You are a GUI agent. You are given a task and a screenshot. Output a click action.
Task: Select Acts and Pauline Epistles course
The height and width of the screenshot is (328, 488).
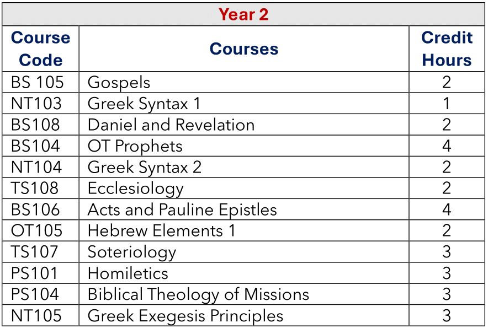pos(182,209)
